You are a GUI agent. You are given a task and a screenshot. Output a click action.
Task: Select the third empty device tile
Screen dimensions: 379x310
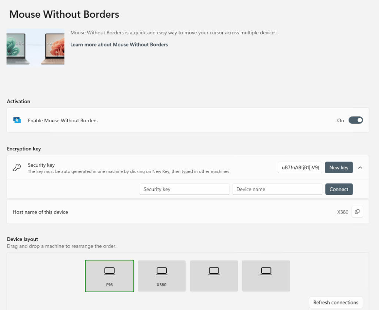coord(214,276)
